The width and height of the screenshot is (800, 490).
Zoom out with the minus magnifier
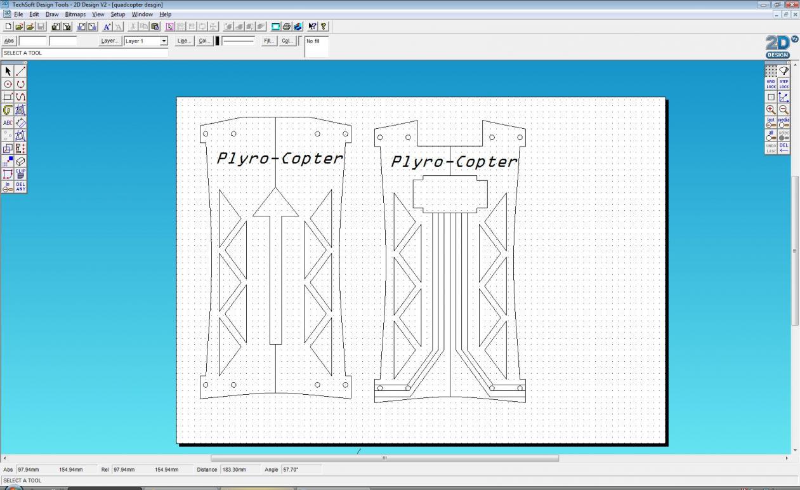click(x=784, y=109)
